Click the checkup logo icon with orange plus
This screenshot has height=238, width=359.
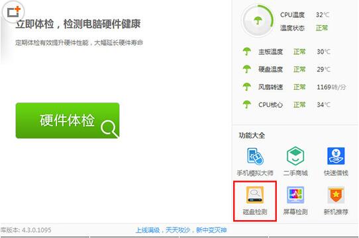[13, 12]
